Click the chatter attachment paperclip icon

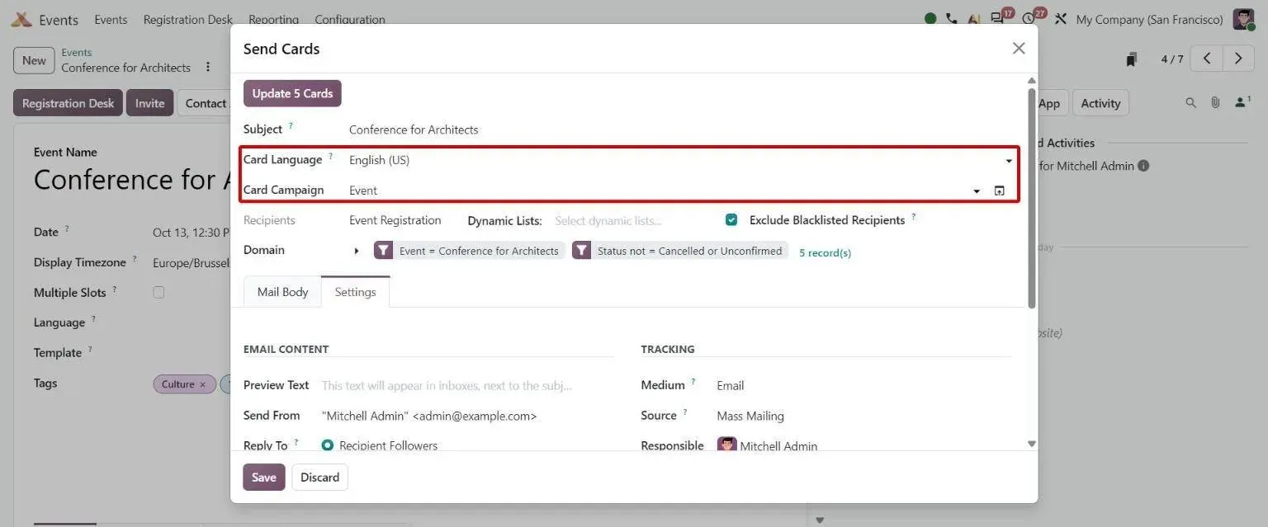[1215, 103]
